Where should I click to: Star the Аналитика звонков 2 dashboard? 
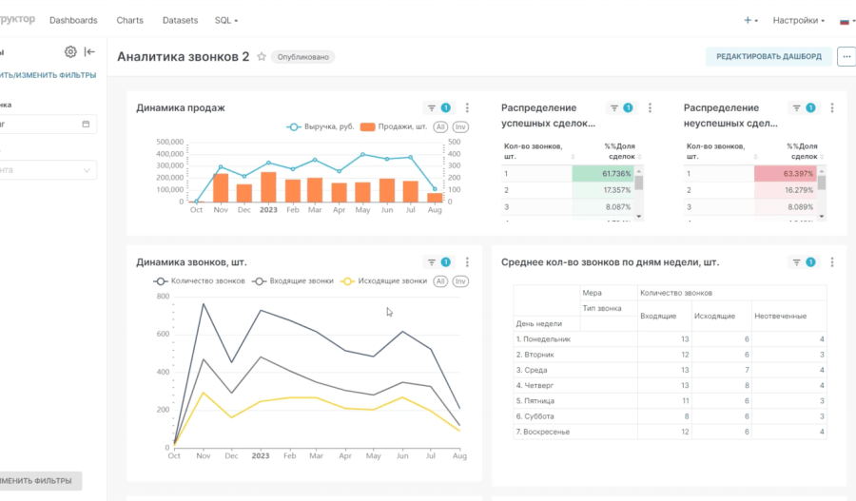pos(262,57)
